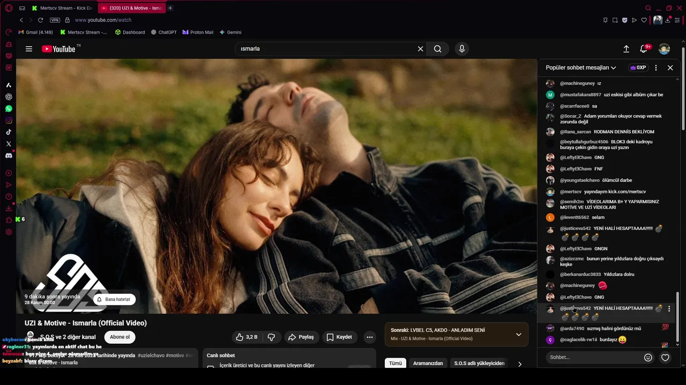Open the Opera GX main menu logo
This screenshot has width=686, height=385.
(9, 8)
